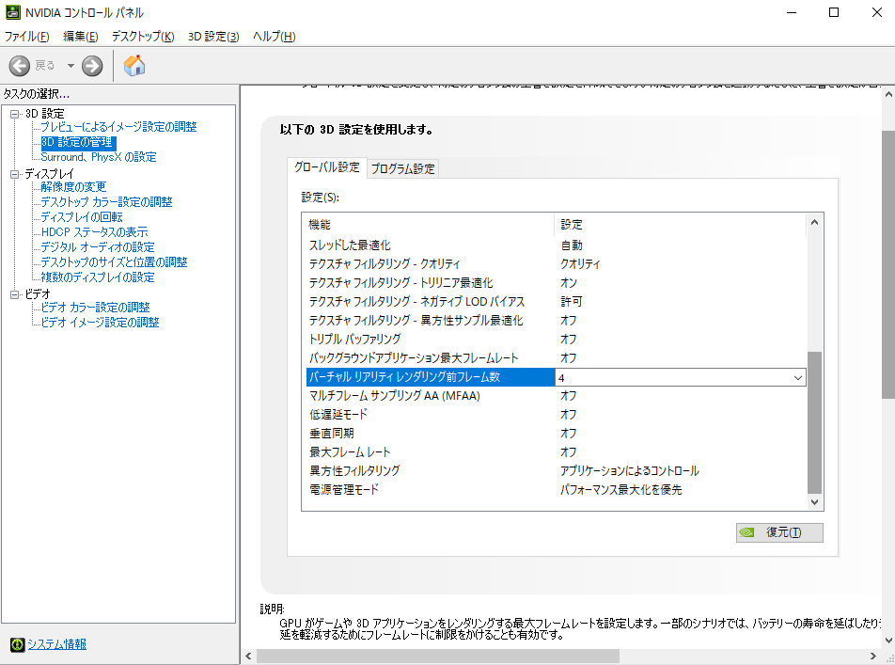Click settings list vertical scrollbar thumb

coord(814,422)
